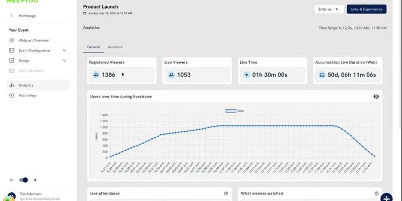The width and height of the screenshot is (402, 201).
Task: Click the Live Time play icon
Action: coord(247,75)
